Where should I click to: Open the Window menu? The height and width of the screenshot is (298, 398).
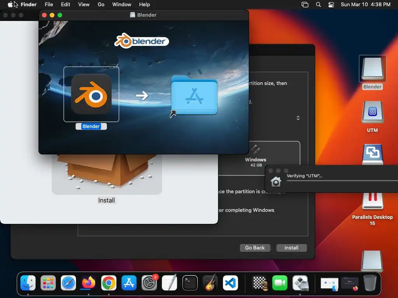122,5
